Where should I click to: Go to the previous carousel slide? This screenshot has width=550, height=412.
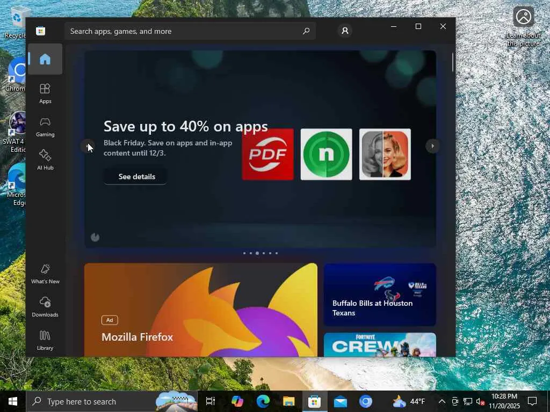(x=88, y=146)
